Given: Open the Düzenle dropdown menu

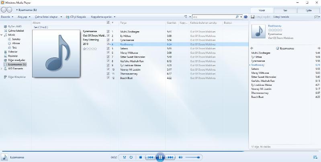Looking at the screenshot, I should (x=7, y=17).
